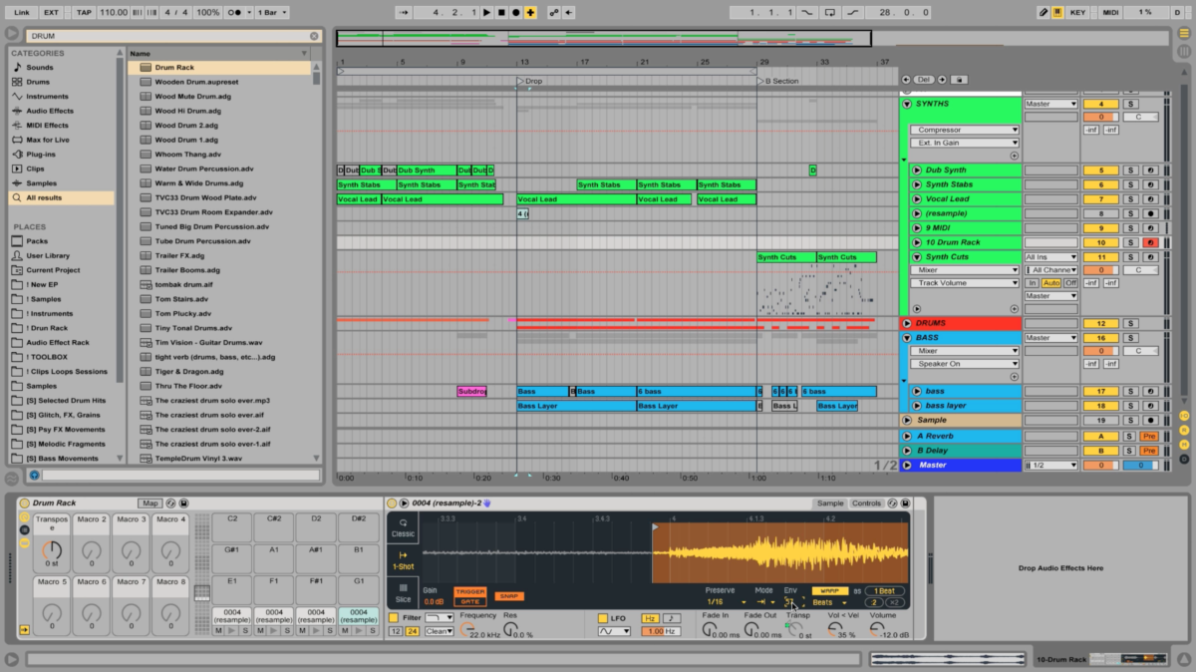The height and width of the screenshot is (672, 1196).
Task: Open the Master cue output 1/2 dropdown
Action: pyautogui.click(x=1051, y=466)
